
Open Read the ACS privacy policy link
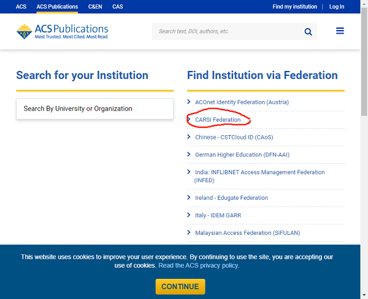pyautogui.click(x=199, y=265)
